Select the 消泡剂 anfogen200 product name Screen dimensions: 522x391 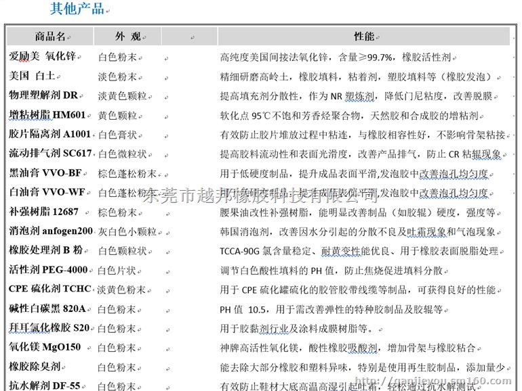[x=51, y=231]
